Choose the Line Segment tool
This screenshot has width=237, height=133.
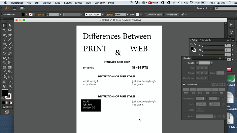pyautogui.click(x=10, y=39)
